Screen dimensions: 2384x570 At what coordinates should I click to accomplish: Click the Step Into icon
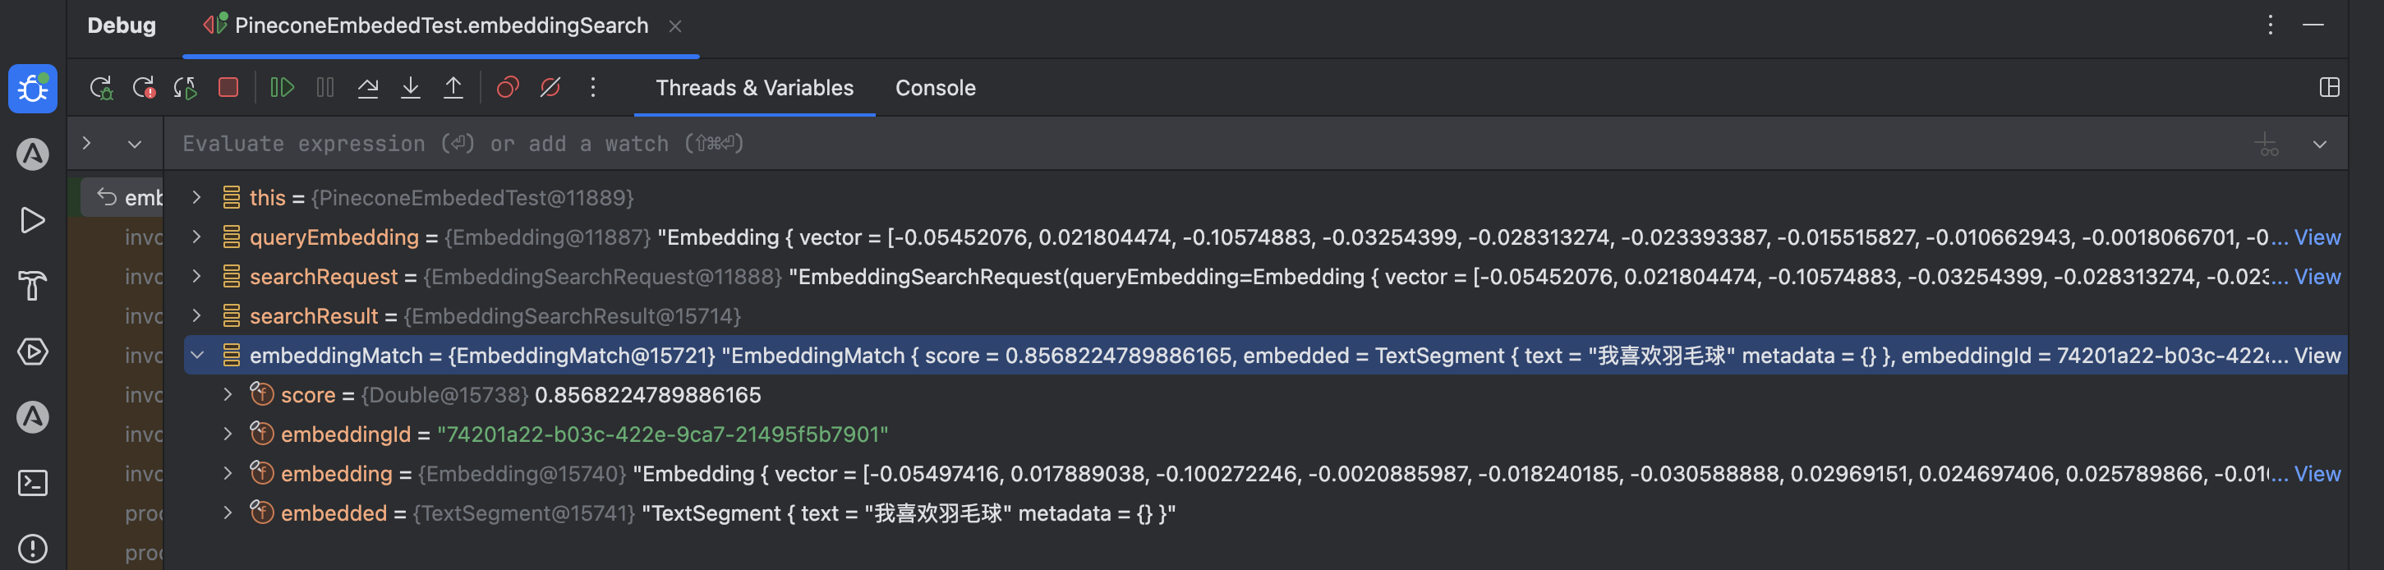411,88
